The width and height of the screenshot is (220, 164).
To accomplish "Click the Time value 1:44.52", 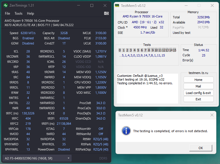I will pyautogui.click(x=204, y=50).
